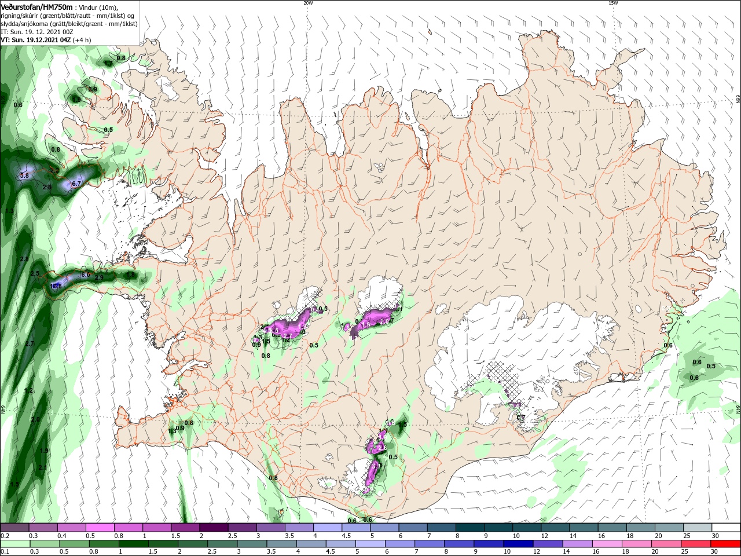The width and height of the screenshot is (741, 556).
Task: Pick the pale pink 16 rain legend swatch
Action: pos(607,544)
